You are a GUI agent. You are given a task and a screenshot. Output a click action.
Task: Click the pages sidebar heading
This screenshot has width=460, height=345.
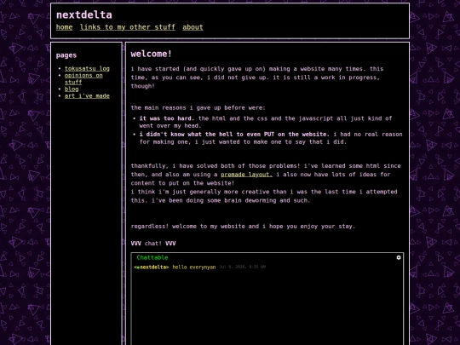(x=66, y=55)
